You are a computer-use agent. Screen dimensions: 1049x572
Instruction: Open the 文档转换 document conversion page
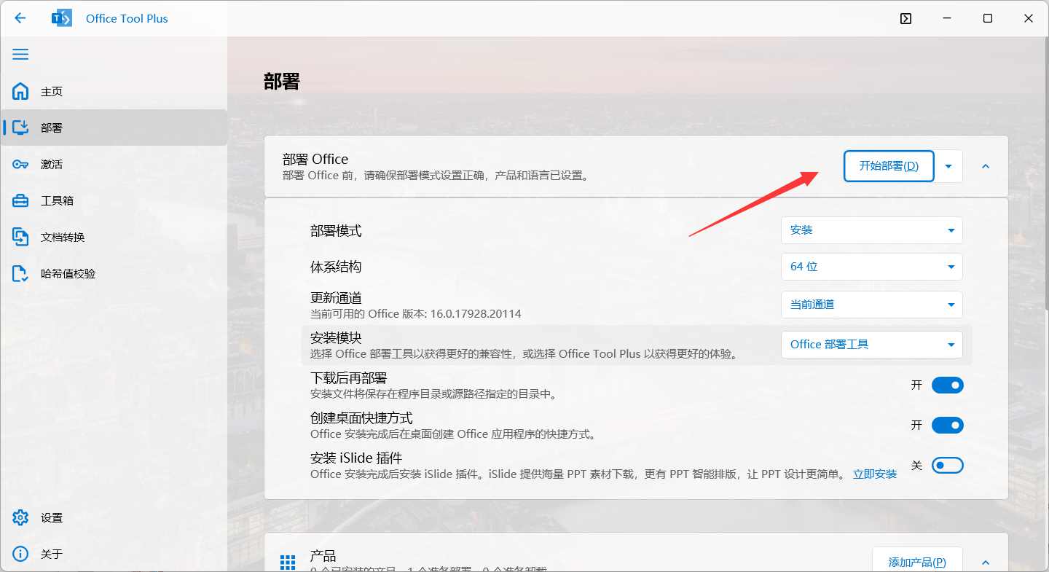tap(62, 238)
